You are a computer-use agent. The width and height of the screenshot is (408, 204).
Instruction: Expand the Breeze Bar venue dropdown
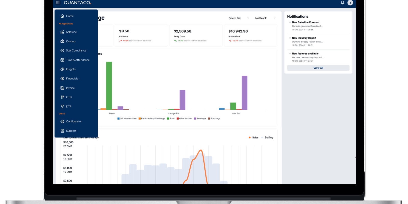(238, 18)
